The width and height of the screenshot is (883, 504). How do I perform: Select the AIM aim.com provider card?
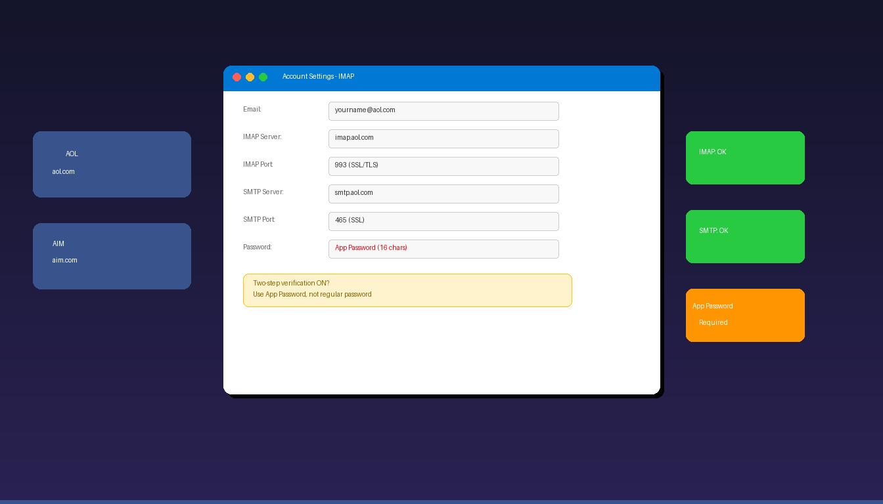[112, 256]
